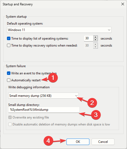Click the disabled recovery options seconds field
Screen dimensions: 127x149
tap(89, 45)
